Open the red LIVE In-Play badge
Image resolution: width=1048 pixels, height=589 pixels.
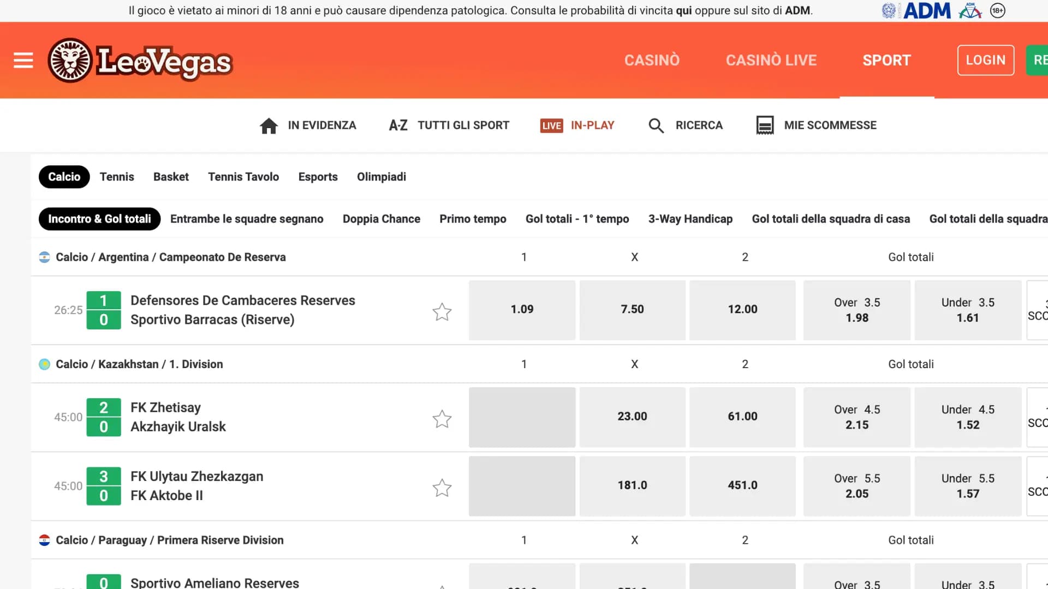point(551,126)
